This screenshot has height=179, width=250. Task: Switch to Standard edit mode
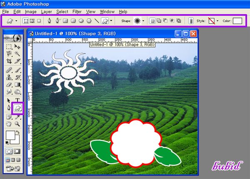coord(9,151)
